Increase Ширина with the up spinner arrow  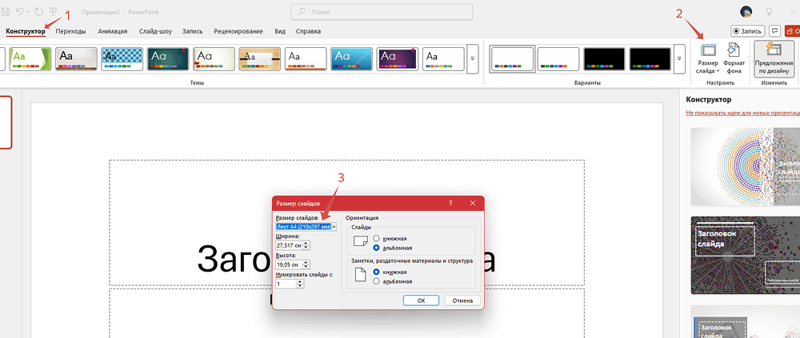pos(306,243)
